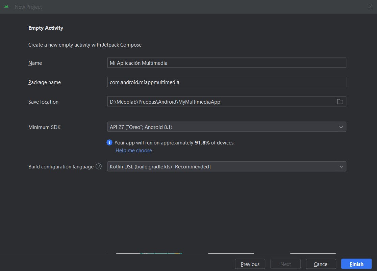
Task: Click the Android logo in the title bar
Action: pyautogui.click(x=7, y=7)
